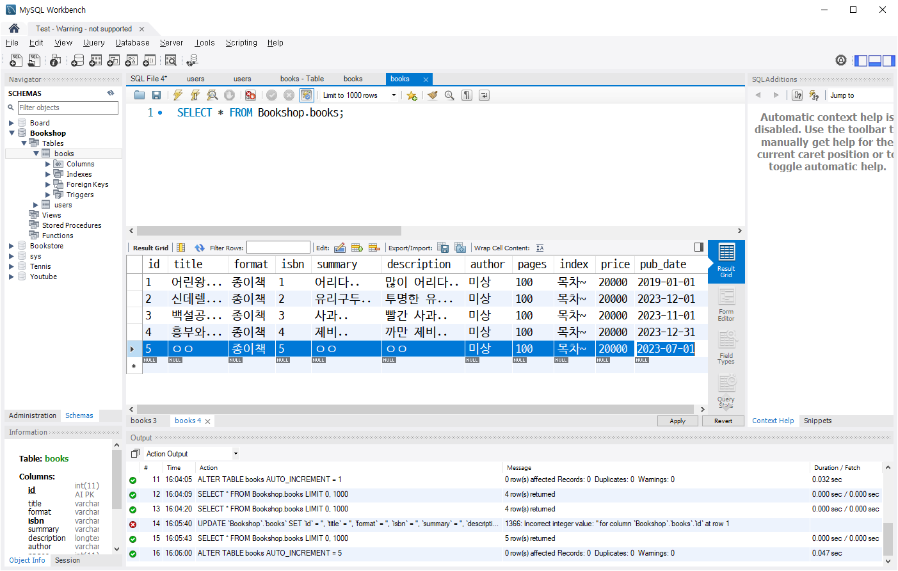Explain current statement magnifier icon
The height and width of the screenshot is (571, 898).
tap(212, 95)
